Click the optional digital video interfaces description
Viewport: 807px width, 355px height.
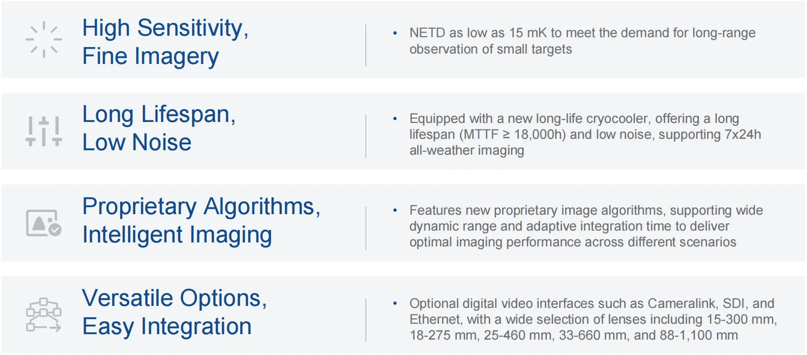click(x=593, y=319)
